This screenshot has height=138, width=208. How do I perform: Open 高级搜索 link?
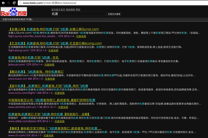tap(70, 9)
